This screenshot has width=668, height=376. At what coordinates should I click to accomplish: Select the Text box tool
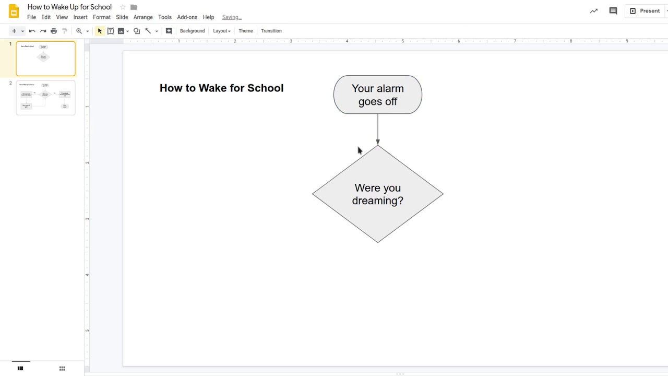pos(111,31)
